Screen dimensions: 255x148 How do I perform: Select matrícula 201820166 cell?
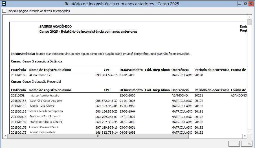click(19, 75)
